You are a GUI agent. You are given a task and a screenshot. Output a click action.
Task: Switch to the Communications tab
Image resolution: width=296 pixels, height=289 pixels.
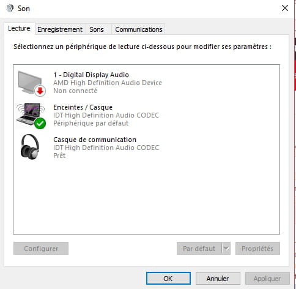tap(139, 29)
